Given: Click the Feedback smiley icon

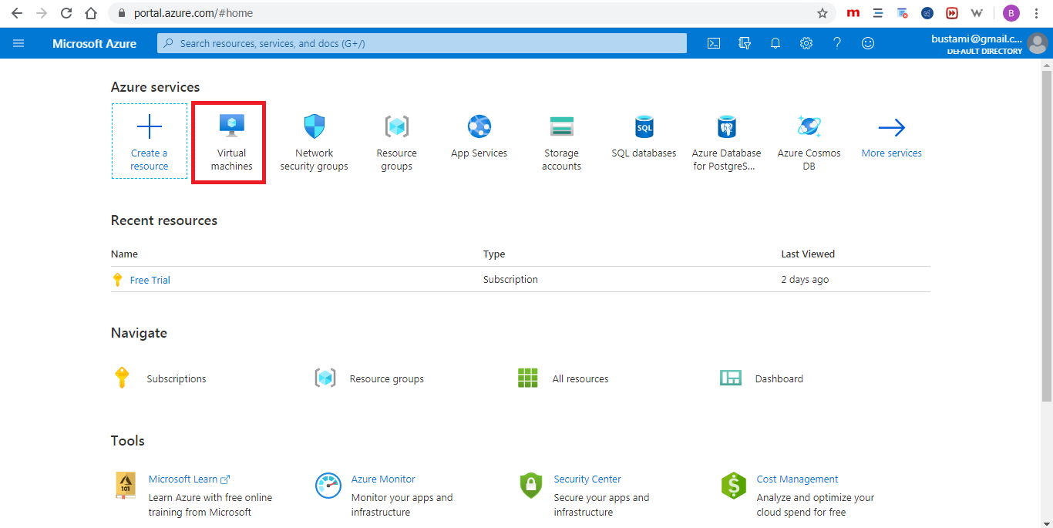Looking at the screenshot, I should pos(868,43).
